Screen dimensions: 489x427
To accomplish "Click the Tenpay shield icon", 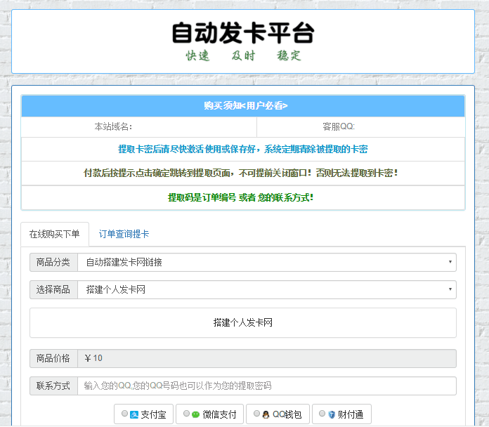I will click(331, 414).
